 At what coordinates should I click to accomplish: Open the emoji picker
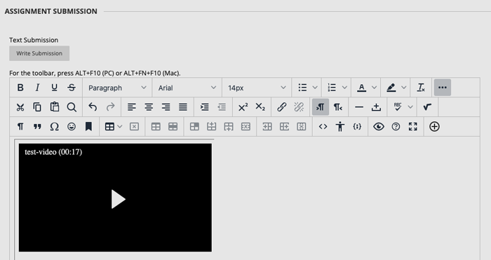pyautogui.click(x=72, y=126)
